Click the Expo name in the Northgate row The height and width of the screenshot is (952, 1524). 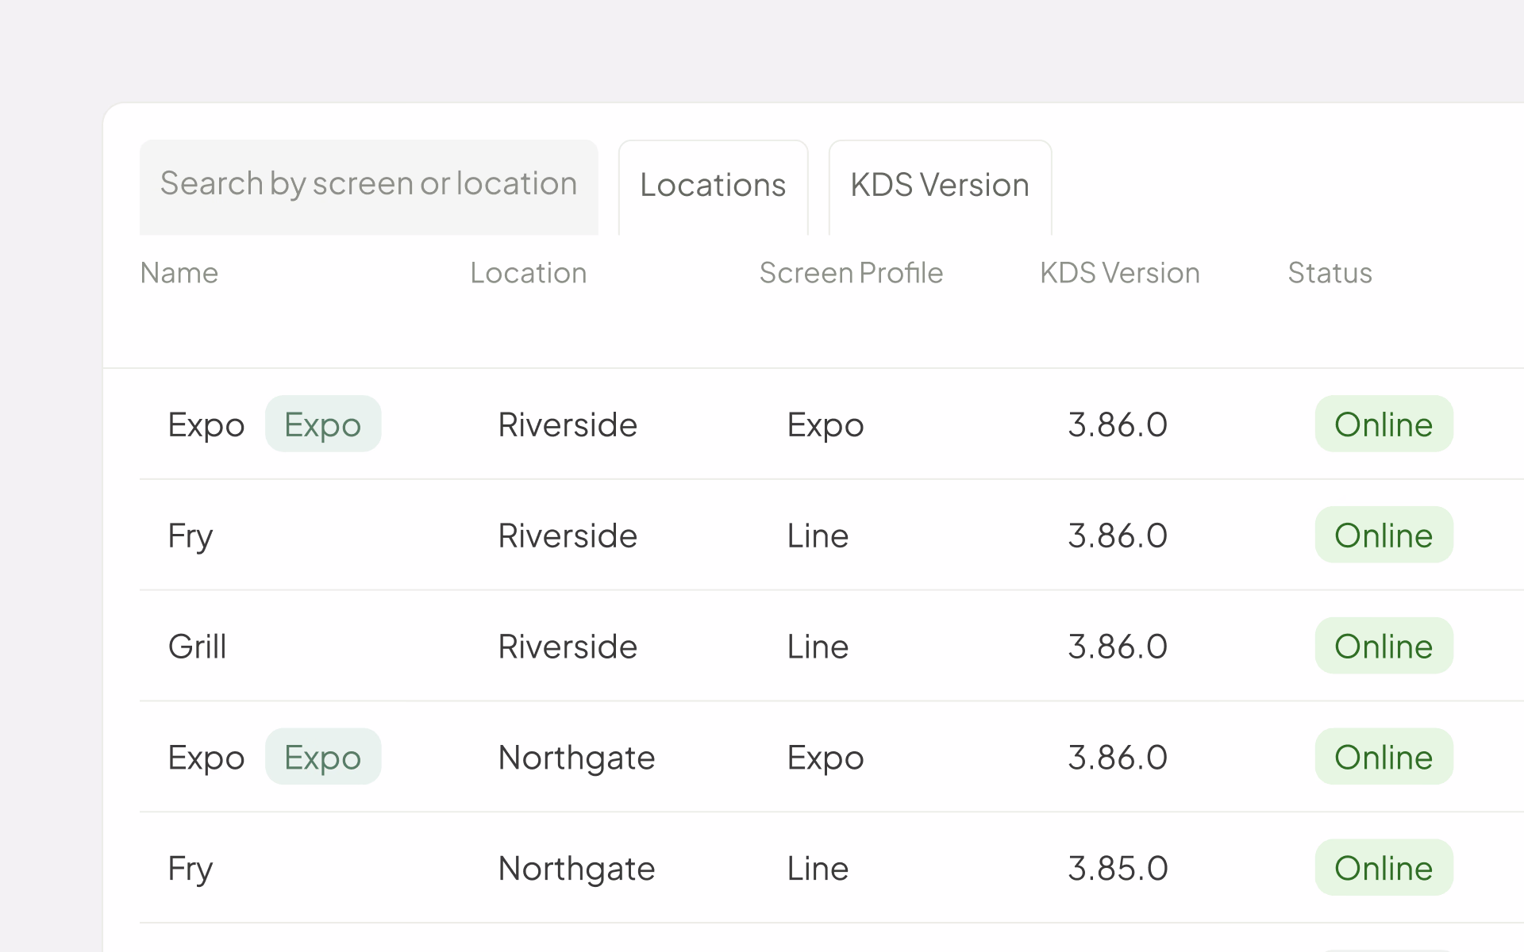(206, 758)
